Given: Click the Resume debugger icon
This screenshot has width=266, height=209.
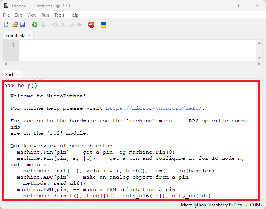Looking at the screenshot, I should (79, 25).
